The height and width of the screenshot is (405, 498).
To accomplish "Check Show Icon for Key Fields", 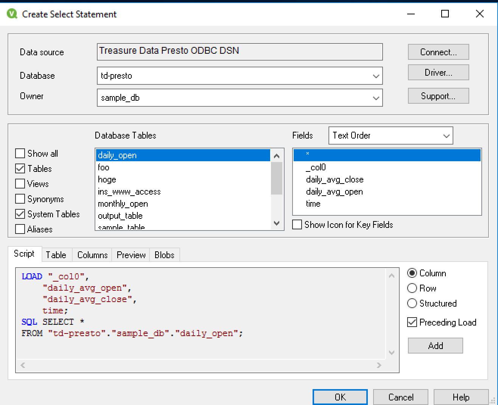I will 297,224.
